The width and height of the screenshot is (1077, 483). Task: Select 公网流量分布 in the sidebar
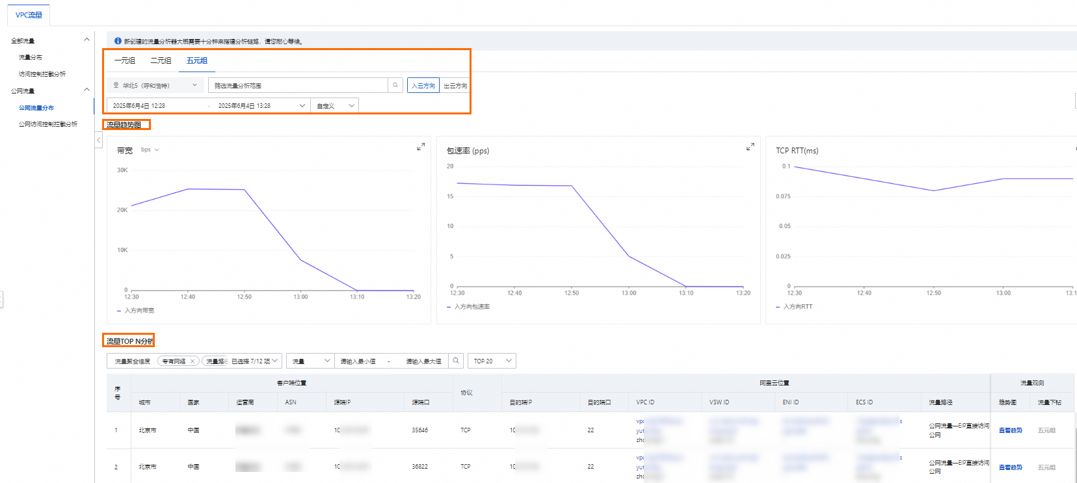click(x=36, y=108)
